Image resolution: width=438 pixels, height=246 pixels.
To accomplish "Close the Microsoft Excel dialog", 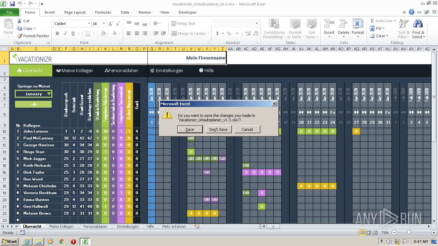I will (274, 104).
